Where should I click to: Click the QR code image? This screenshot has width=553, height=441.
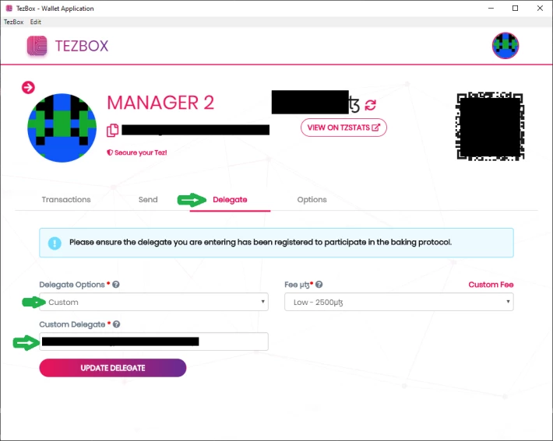tap(490, 127)
